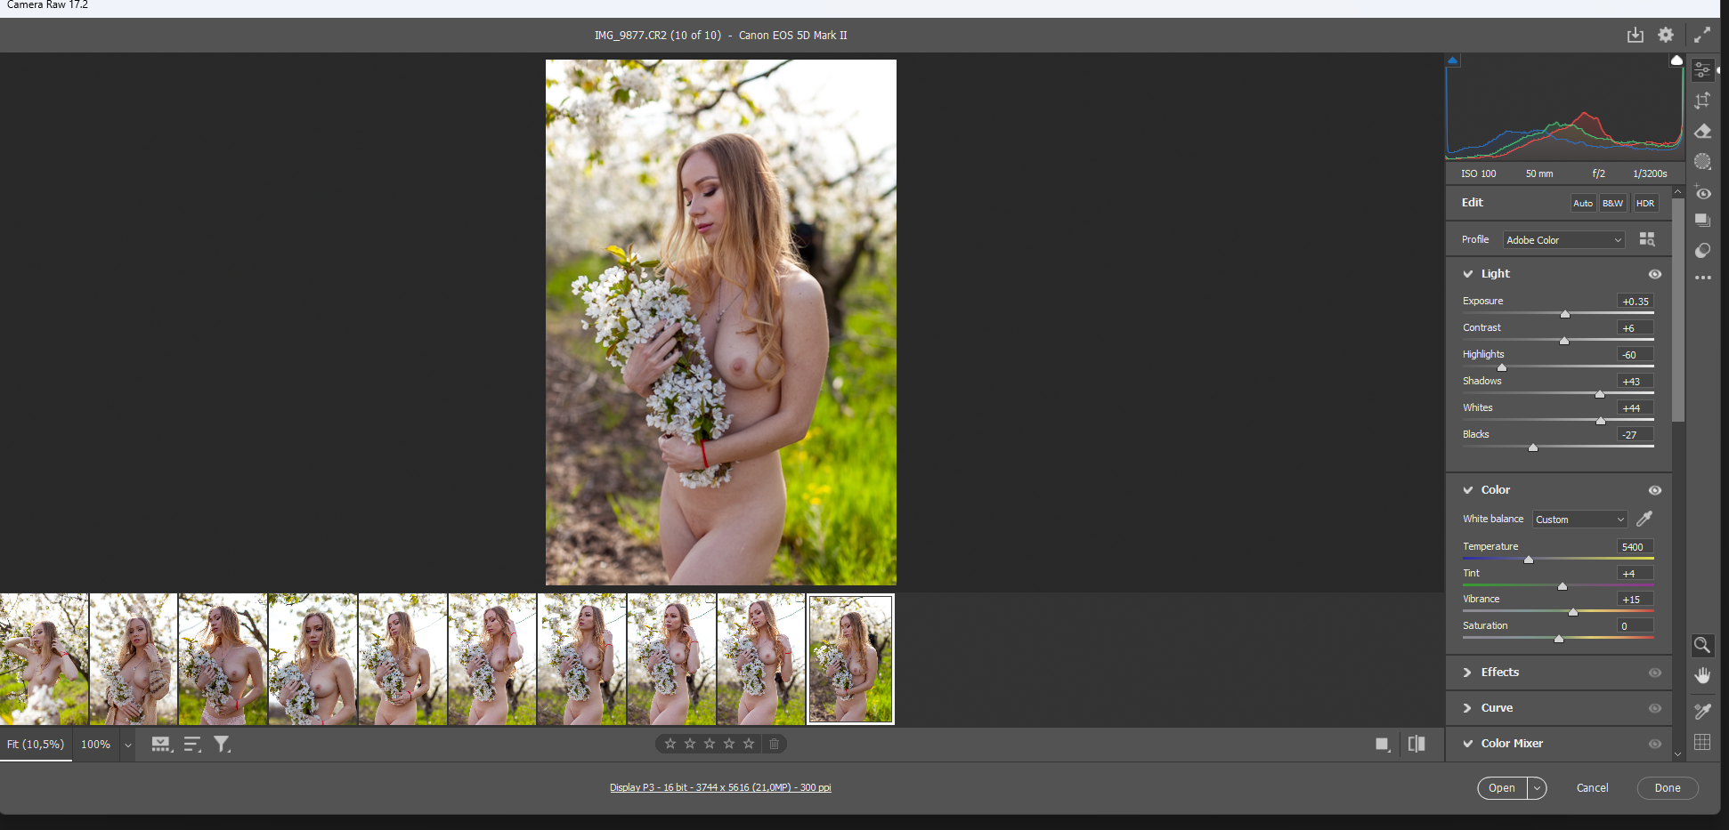Click the Vibrance slider handle
This screenshot has width=1729, height=830.
pos(1573,612)
